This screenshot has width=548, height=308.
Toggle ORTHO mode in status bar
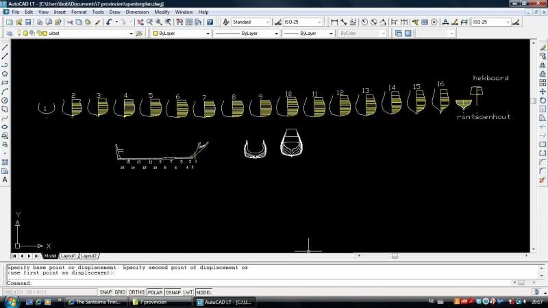pyautogui.click(x=136, y=292)
